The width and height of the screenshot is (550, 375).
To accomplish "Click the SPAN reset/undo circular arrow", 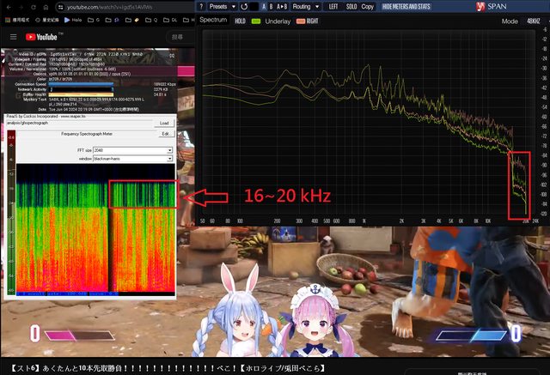I will [244, 6].
